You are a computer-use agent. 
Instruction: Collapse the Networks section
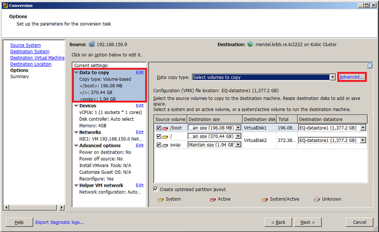tap(77, 132)
